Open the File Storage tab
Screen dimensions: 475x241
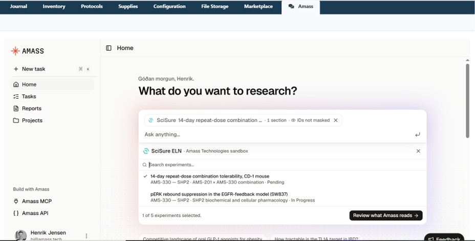coord(215,6)
